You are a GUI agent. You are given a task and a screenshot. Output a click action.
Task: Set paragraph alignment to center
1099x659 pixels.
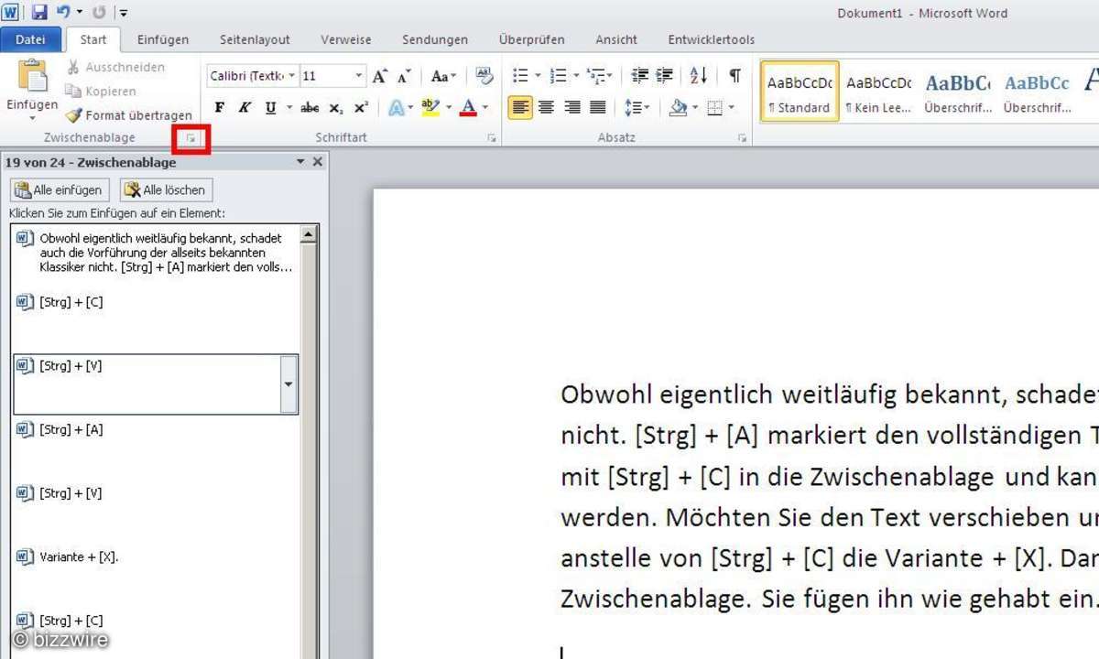547,107
